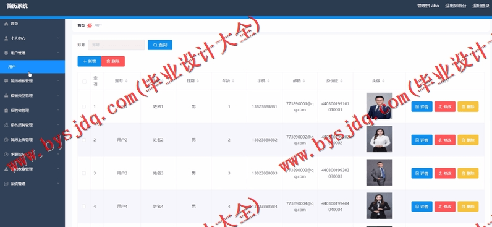This screenshot has width=492, height=227.
Task: Click the 简历上传管理 sidebar icon
Action: (x=6, y=140)
